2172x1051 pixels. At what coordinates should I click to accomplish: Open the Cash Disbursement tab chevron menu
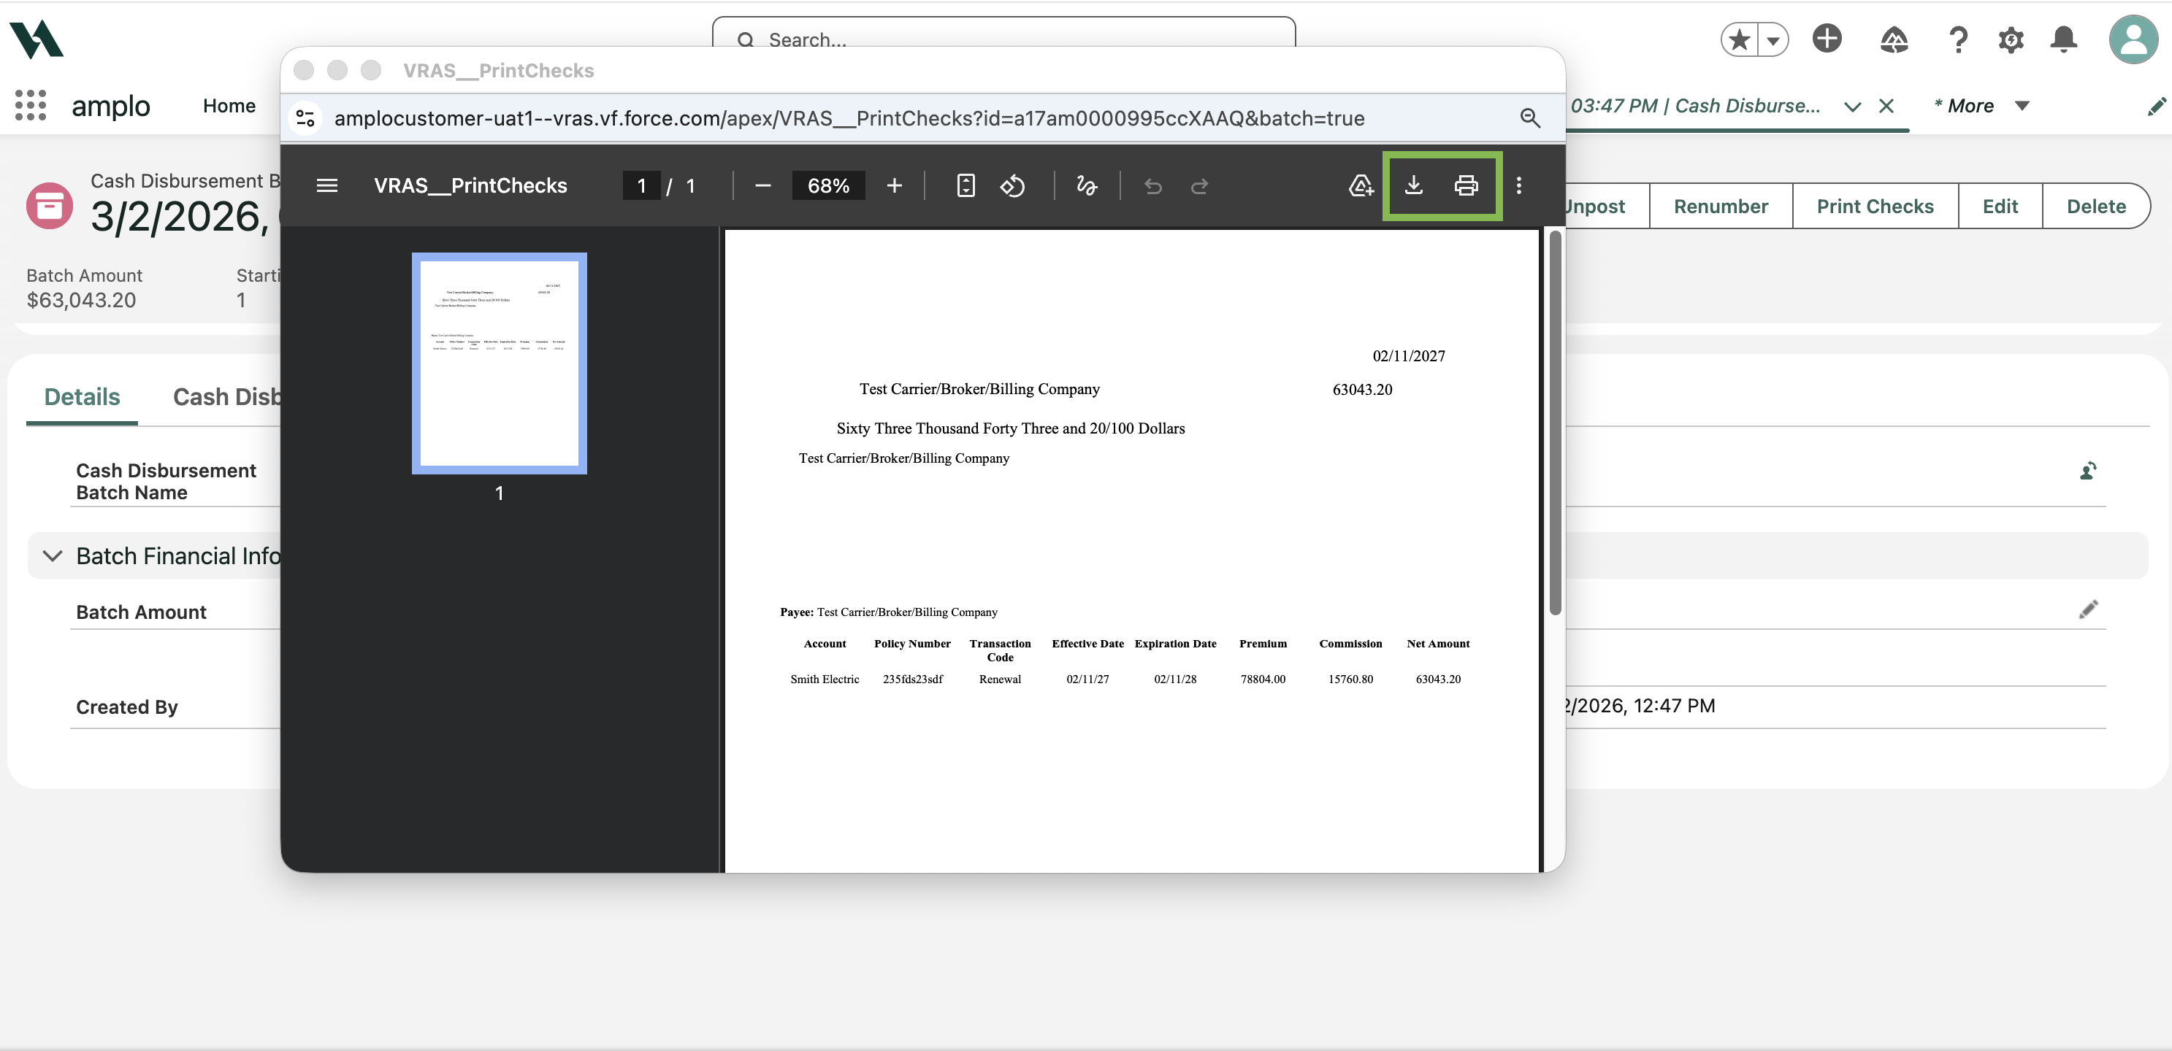1851,107
